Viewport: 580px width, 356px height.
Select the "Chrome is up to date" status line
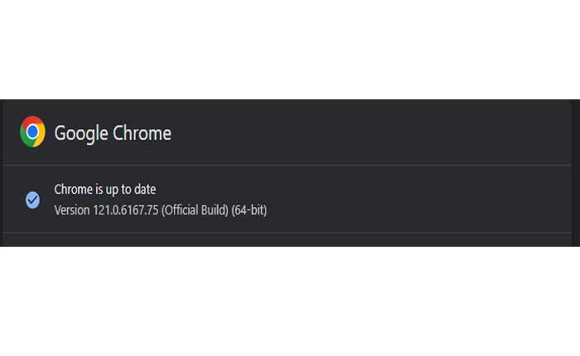click(105, 190)
